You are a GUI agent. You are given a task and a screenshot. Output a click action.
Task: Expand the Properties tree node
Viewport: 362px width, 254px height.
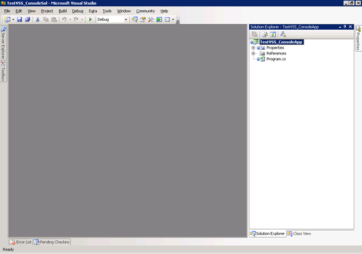(254, 48)
